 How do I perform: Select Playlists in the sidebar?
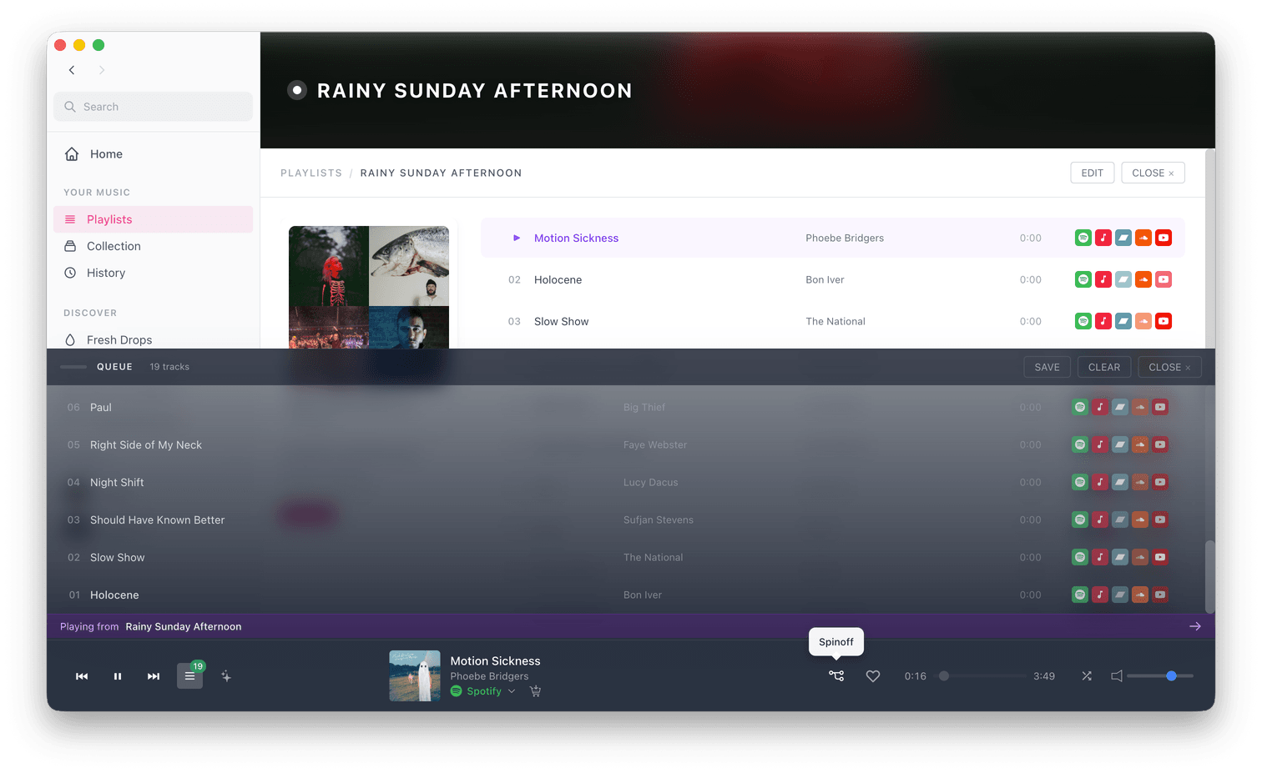(109, 218)
